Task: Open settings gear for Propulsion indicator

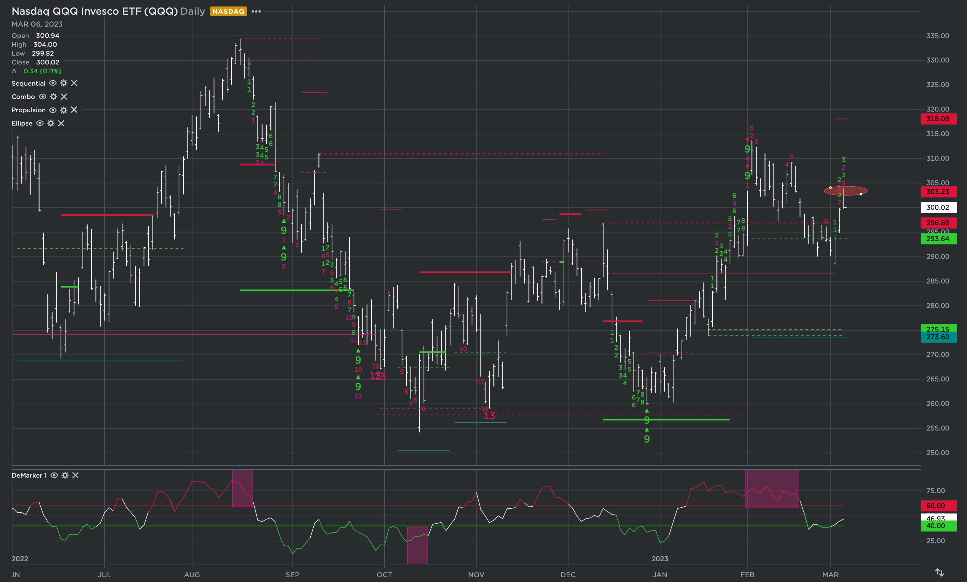Action: [x=64, y=110]
